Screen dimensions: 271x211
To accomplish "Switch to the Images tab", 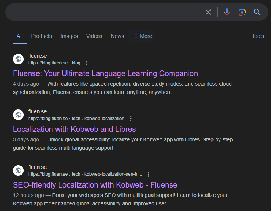I will [69, 36].
